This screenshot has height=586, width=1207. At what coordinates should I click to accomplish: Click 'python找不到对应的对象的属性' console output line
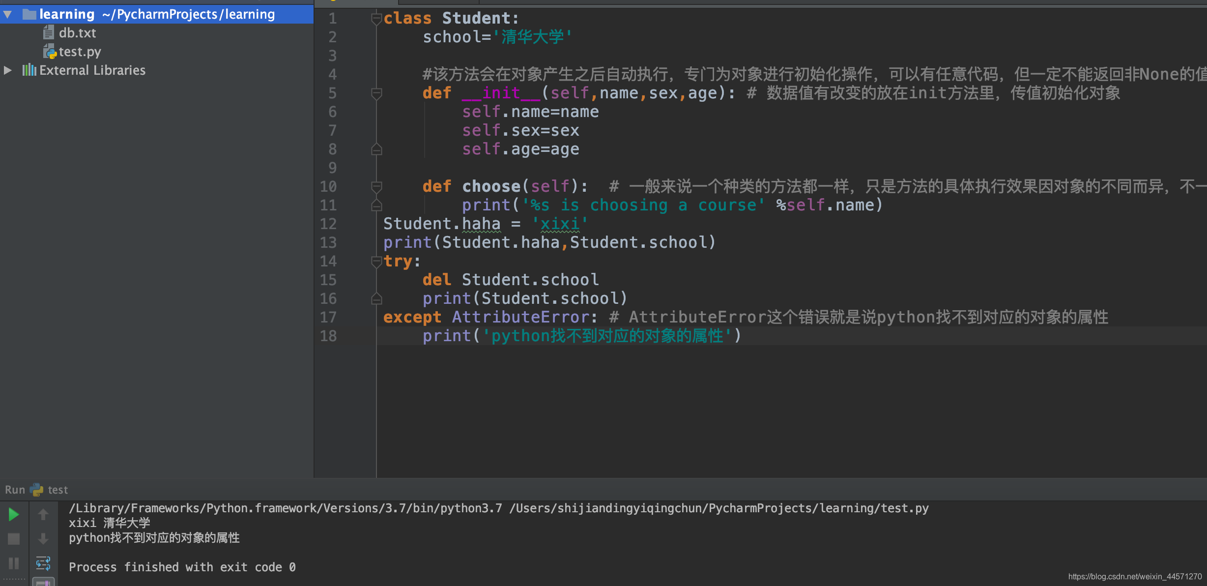[x=154, y=538]
